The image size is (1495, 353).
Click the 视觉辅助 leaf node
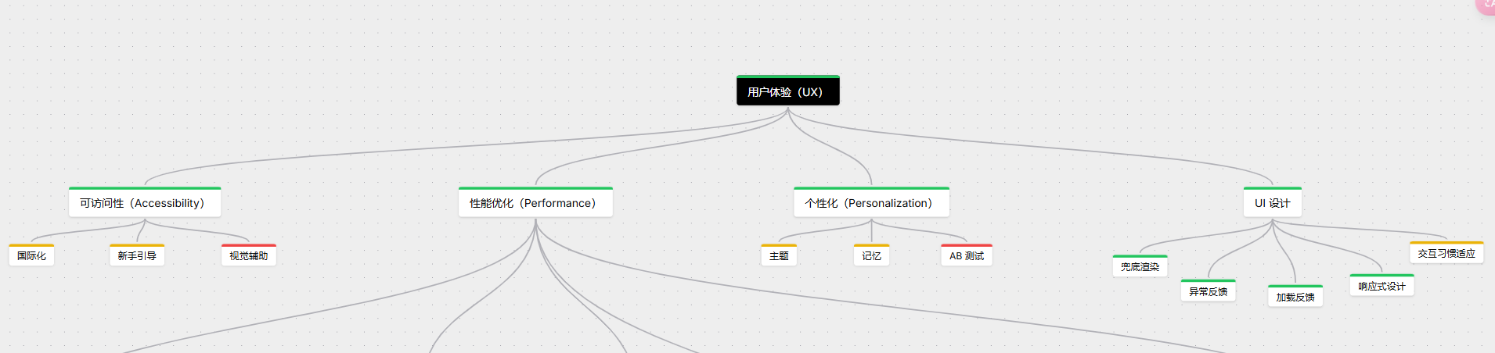click(249, 255)
